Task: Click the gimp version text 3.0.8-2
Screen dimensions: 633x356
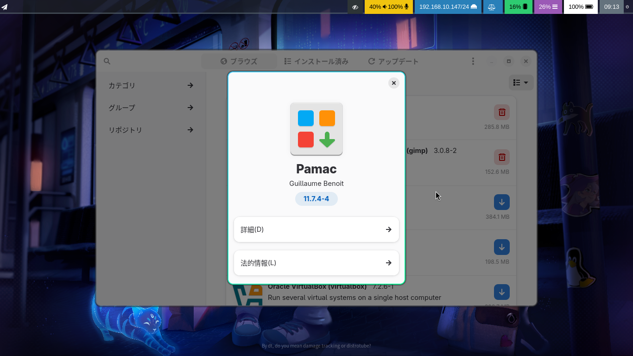Action: tap(445, 151)
